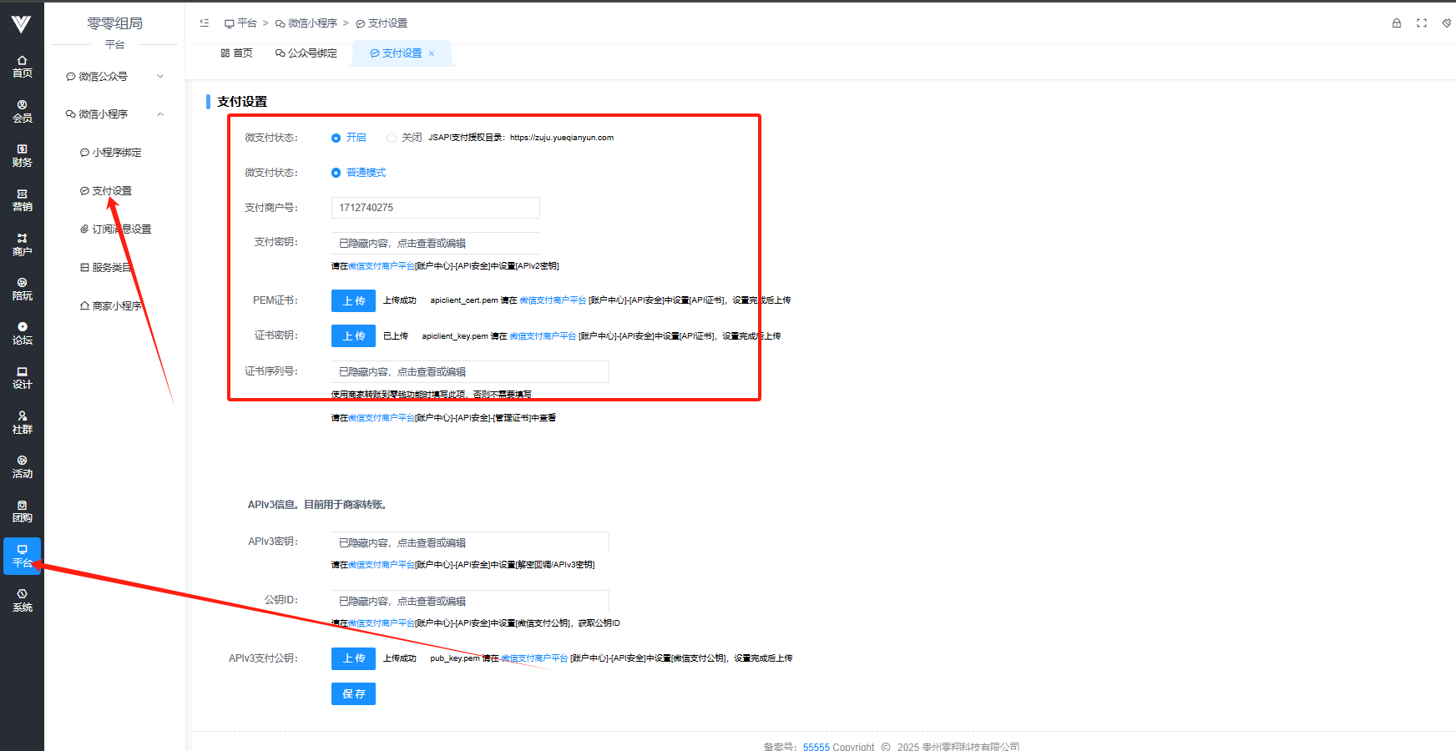Screen dimensions: 1456x751
Task: Click the 支付商户号 input field
Action: [x=435, y=208]
